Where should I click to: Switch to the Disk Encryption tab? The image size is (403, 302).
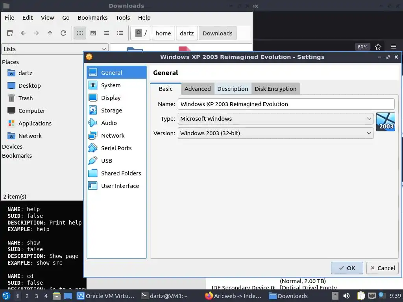(x=275, y=89)
